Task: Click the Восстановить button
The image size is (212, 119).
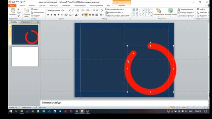Action: coord(37,13)
